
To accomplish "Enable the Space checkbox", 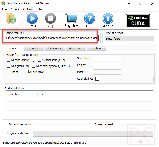I will click(8, 72).
